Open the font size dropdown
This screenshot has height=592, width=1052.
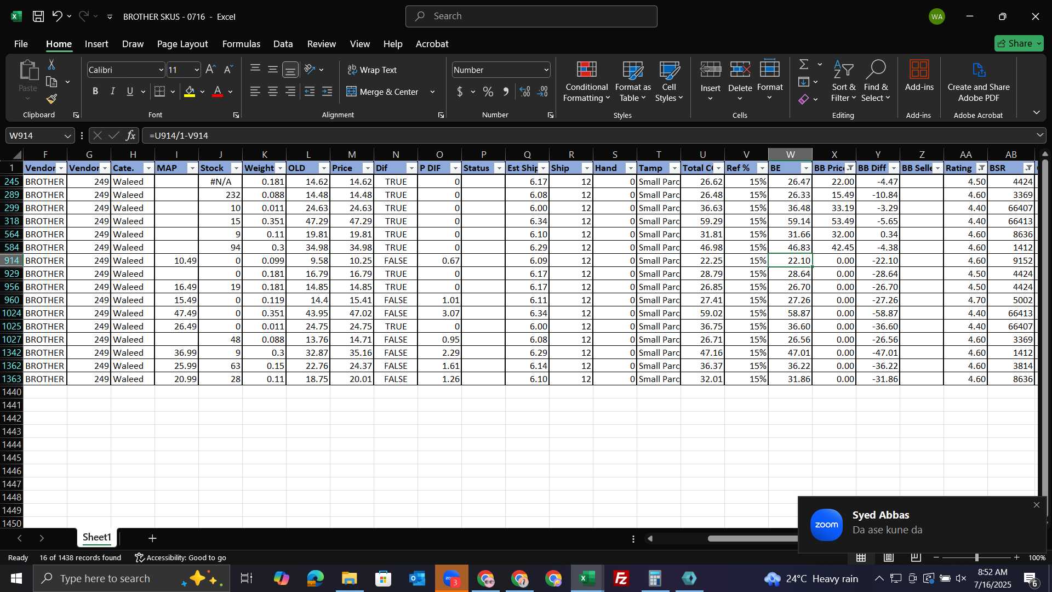click(197, 70)
